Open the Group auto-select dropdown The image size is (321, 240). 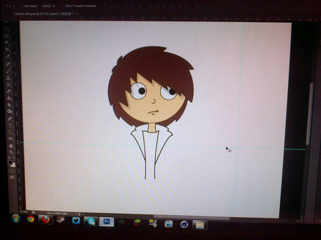48,6
